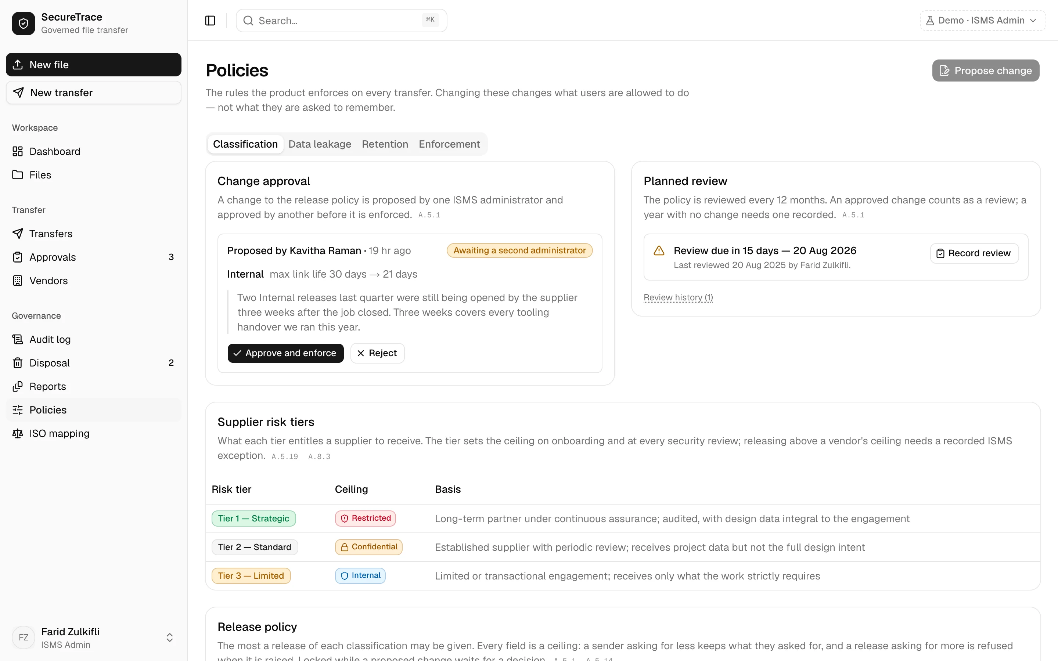Screen dimensions: 1058x661
Task: Open Files in the sidebar
Action: (94, 175)
